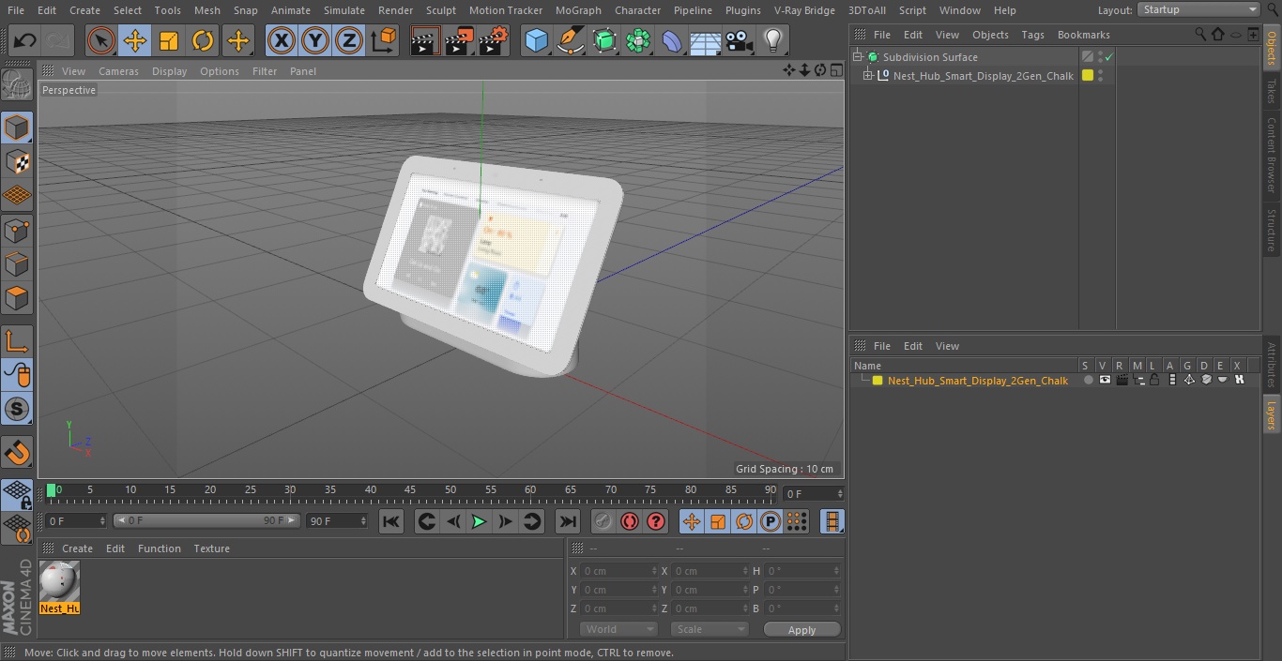Image resolution: width=1282 pixels, height=661 pixels.
Task: Toggle Enable Snap magnet icon
Action: [17, 453]
